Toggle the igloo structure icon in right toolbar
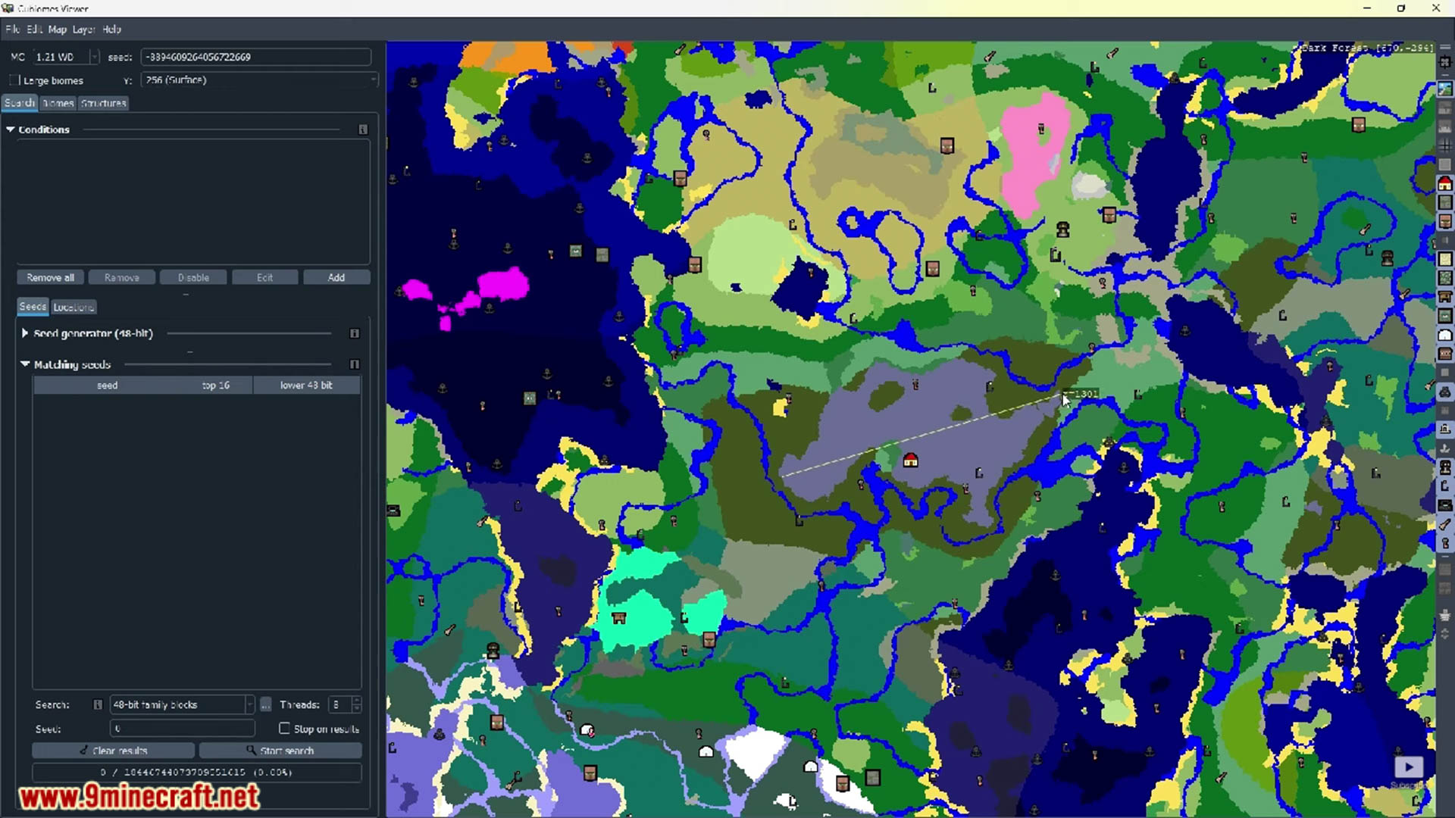This screenshot has height=818, width=1455. (1445, 334)
